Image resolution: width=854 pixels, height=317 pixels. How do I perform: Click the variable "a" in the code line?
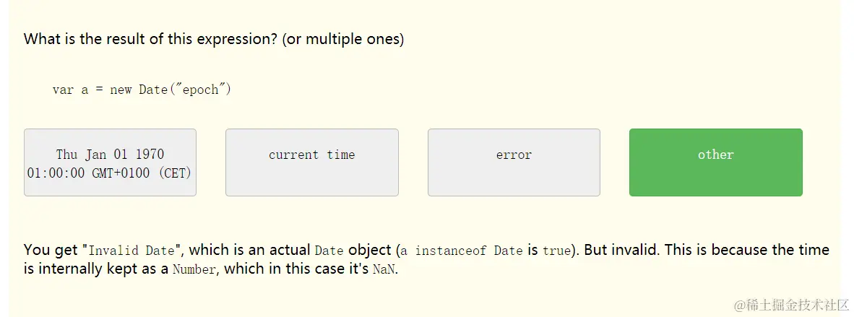(85, 90)
